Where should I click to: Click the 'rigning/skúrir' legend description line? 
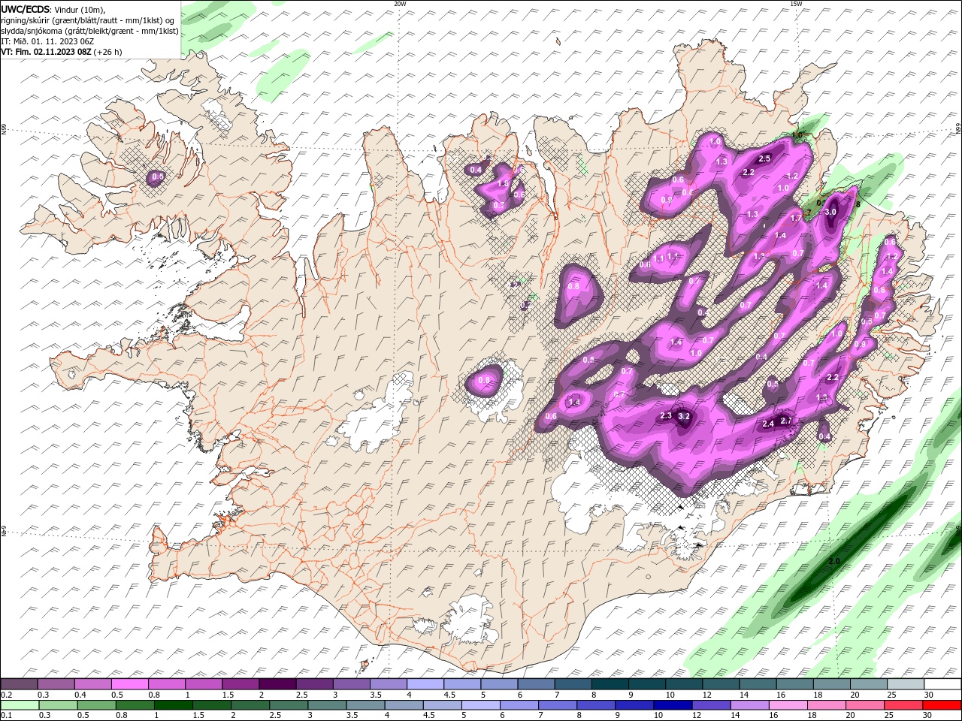click(x=89, y=20)
